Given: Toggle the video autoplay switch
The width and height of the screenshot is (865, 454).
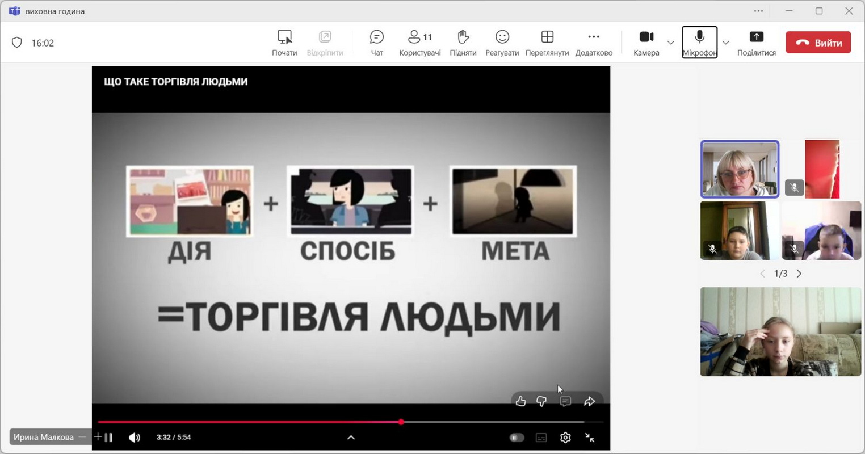Looking at the screenshot, I should click(x=517, y=438).
